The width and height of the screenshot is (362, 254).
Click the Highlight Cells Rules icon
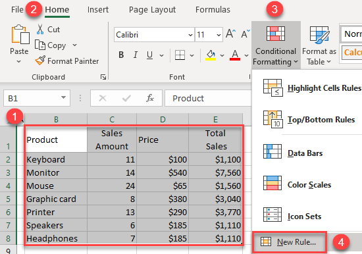pyautogui.click(x=272, y=88)
